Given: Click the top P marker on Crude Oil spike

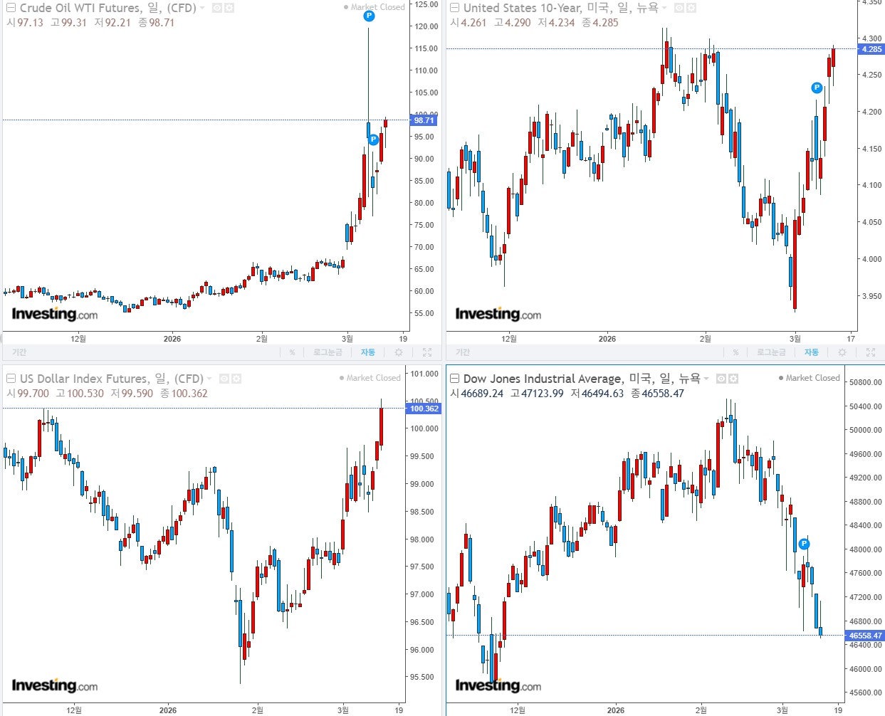Looking at the screenshot, I should [369, 15].
